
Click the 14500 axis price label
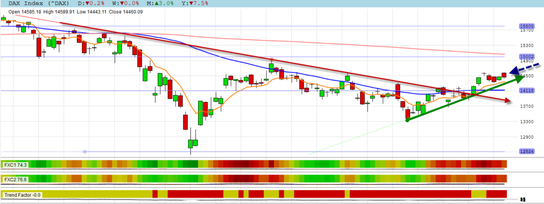pyautogui.click(x=526, y=76)
